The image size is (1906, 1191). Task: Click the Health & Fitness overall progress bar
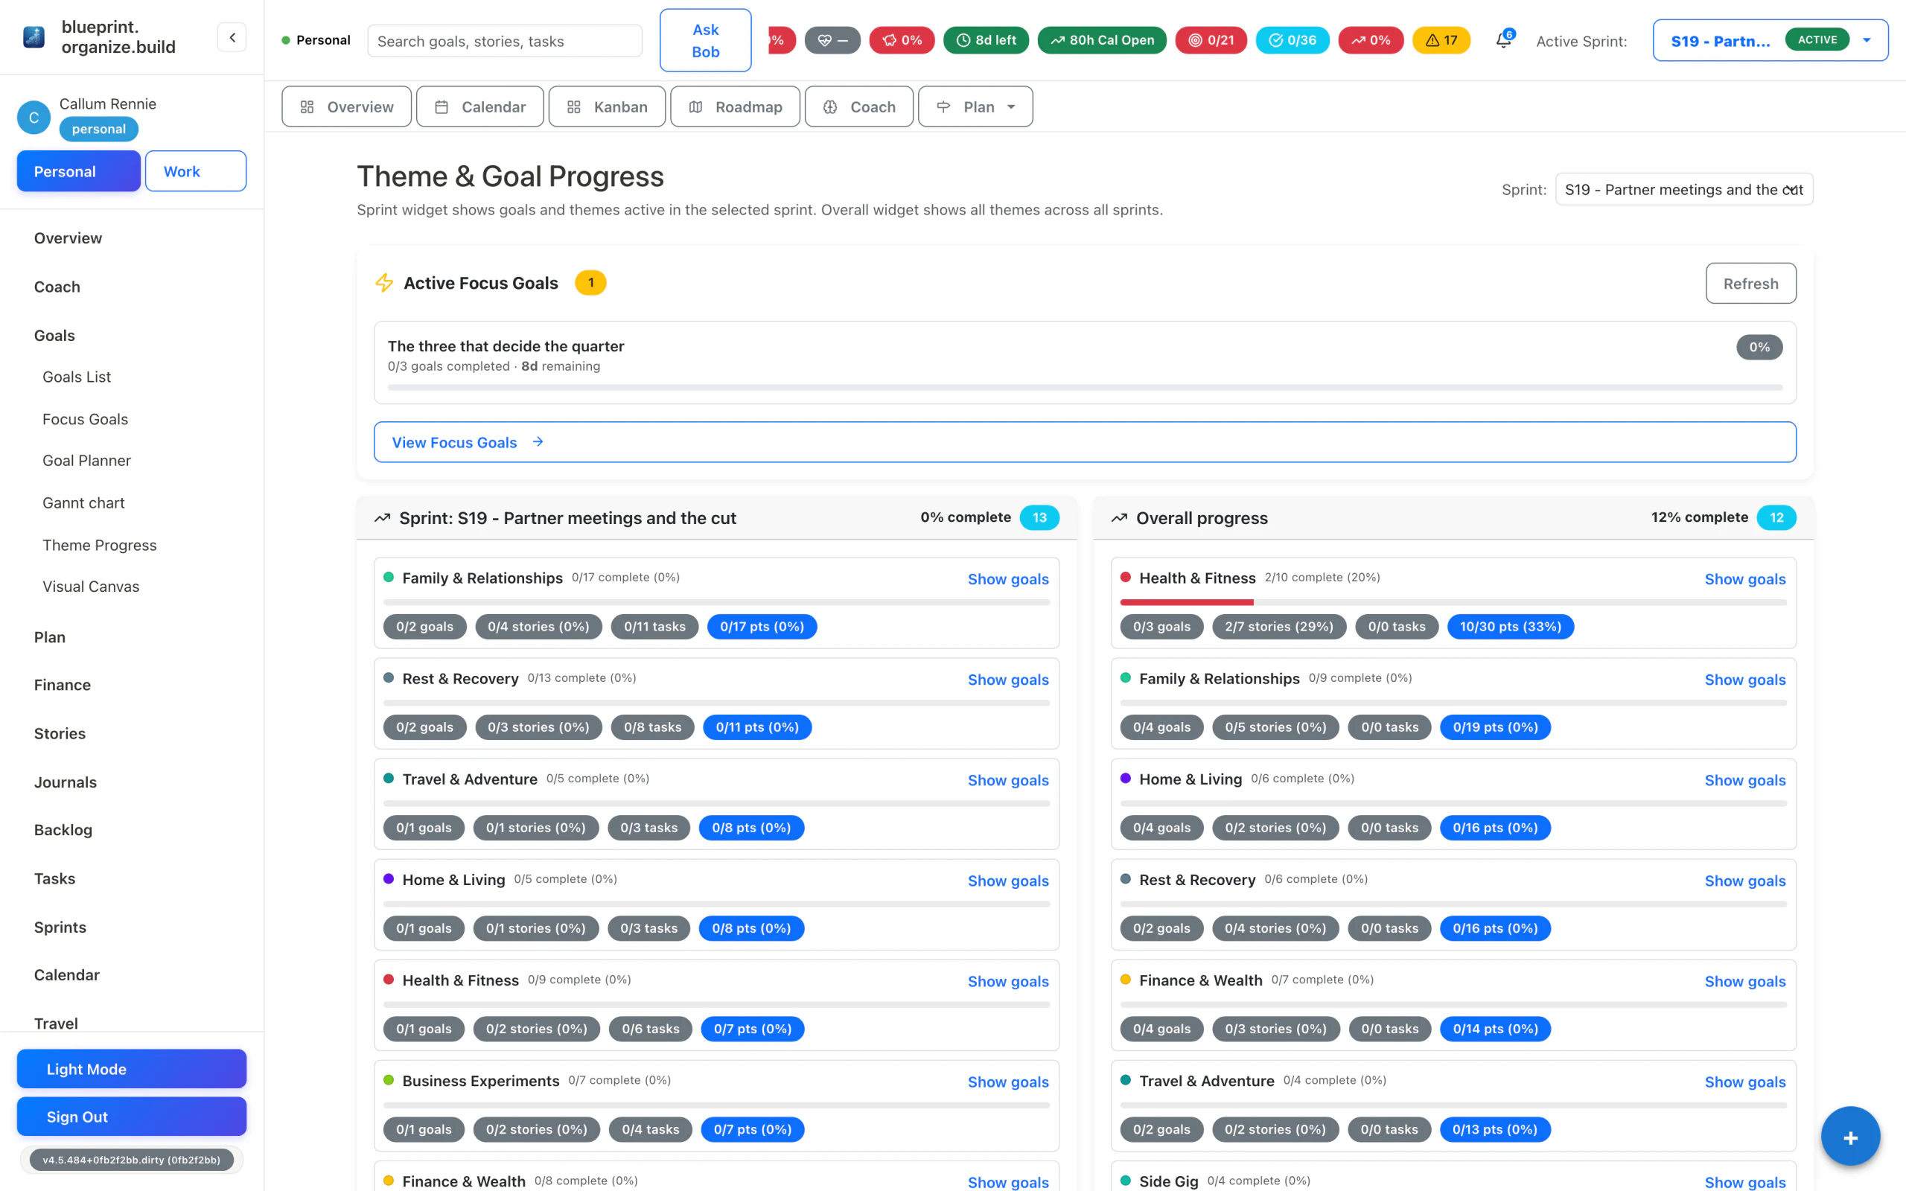[x=1453, y=603]
